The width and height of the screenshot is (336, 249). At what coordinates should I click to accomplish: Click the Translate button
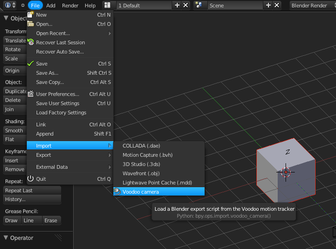click(15, 41)
